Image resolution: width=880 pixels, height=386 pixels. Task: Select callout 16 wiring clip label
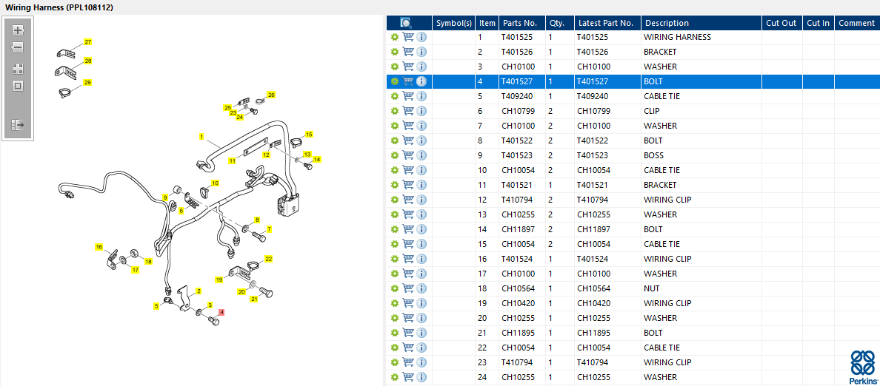pos(99,246)
